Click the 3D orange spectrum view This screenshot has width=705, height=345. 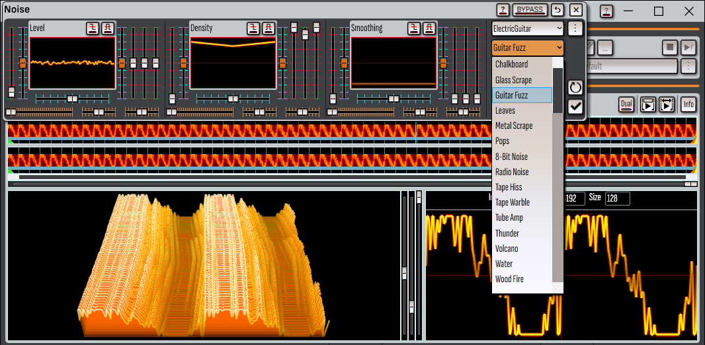204,266
